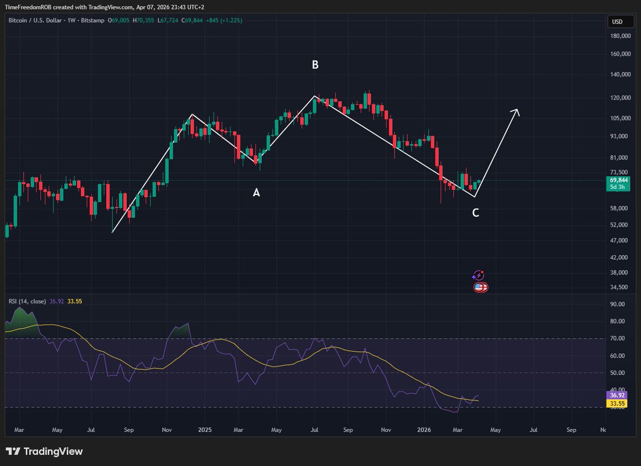Select the wave label A
This screenshot has height=466, width=641.
[256, 193]
